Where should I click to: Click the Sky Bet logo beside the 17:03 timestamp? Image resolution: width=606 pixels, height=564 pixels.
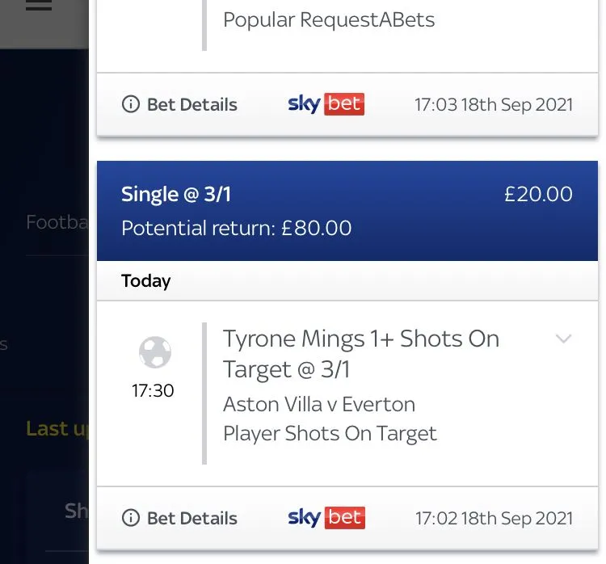pos(326,104)
